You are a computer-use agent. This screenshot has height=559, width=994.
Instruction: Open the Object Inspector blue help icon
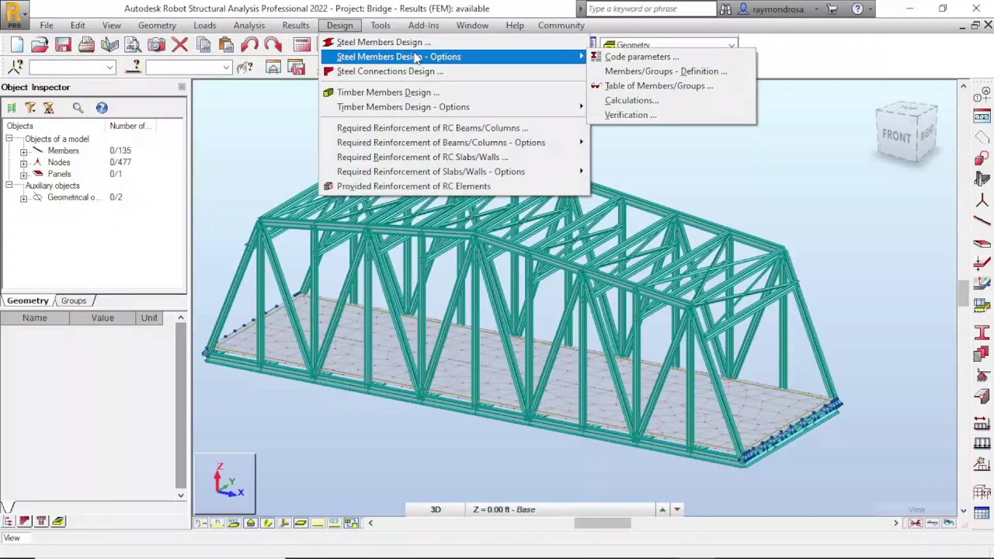[x=102, y=108]
